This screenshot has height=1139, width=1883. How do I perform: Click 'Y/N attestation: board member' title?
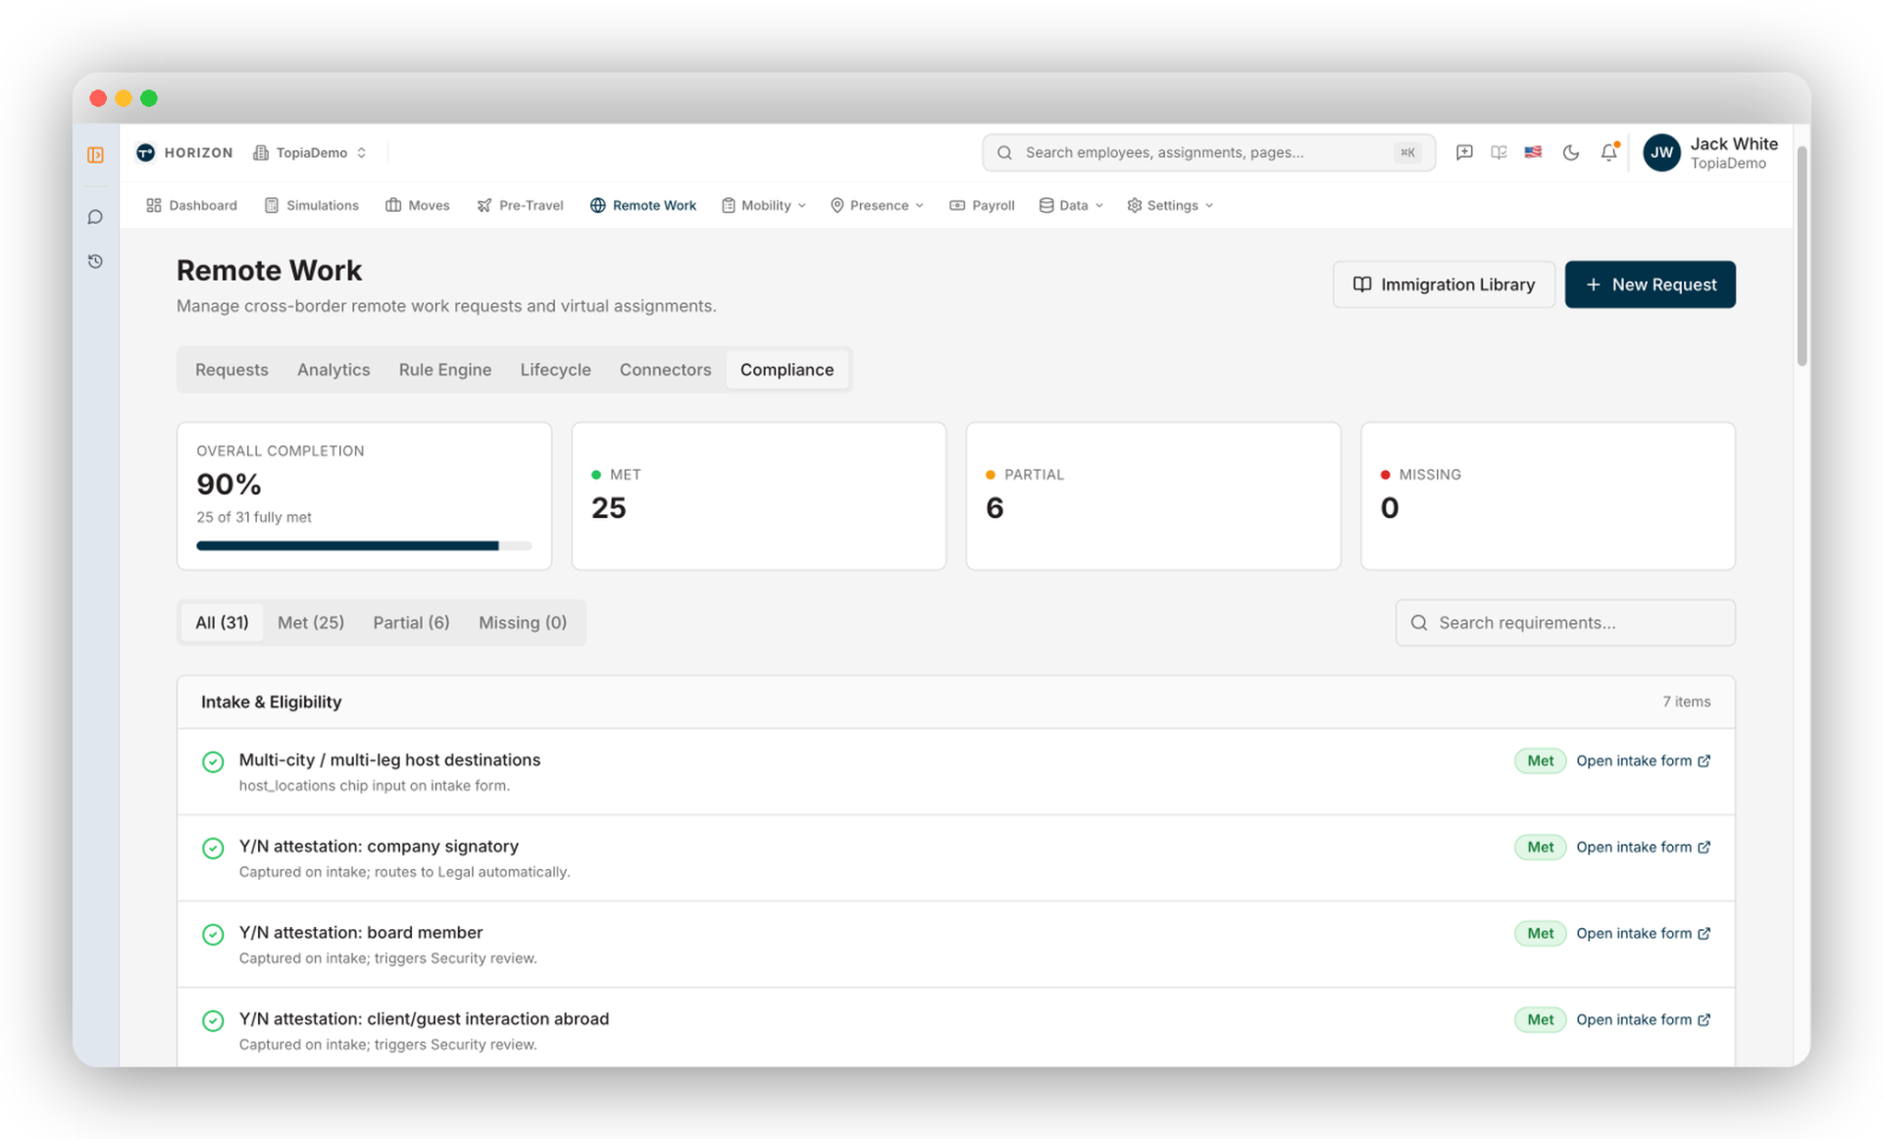coord(361,932)
